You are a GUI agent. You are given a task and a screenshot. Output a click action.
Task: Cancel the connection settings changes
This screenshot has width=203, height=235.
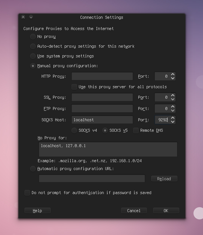tap(134, 211)
